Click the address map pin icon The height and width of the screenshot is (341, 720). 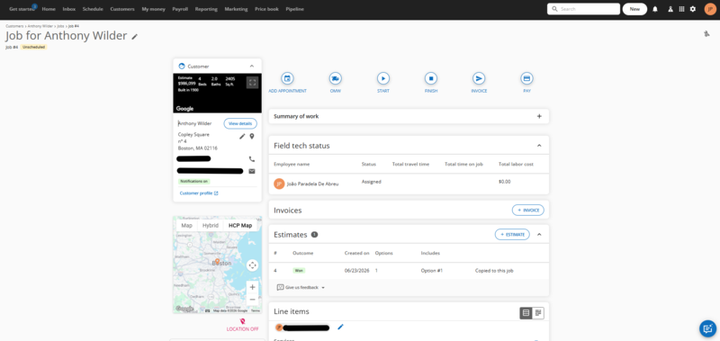pyautogui.click(x=252, y=136)
